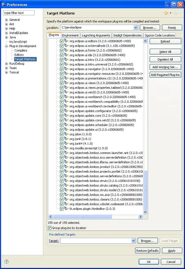Click the Deselect All button
The width and height of the screenshot is (185, 269).
click(165, 59)
